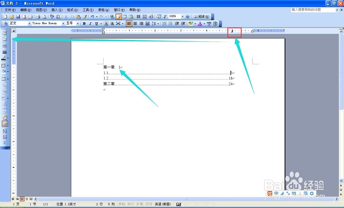Screen dimensions: 344x208
Task: Open Styles and Formatting pane
Action: click(6, 23)
